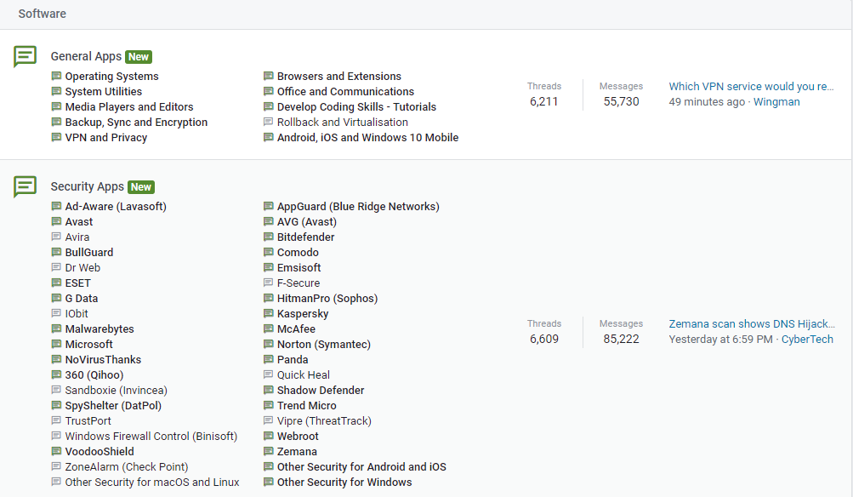This screenshot has height=497, width=853.
Task: Click the icon beside Zemana subforum
Action: click(x=269, y=452)
